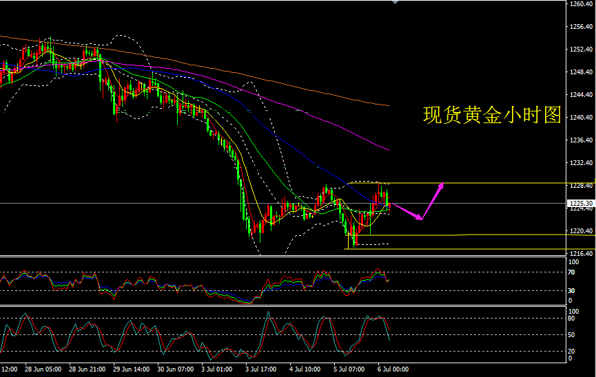Viewport: 596px width, 377px height.
Task: Click the 3 Jul 17:00 time label
Action: (x=260, y=369)
